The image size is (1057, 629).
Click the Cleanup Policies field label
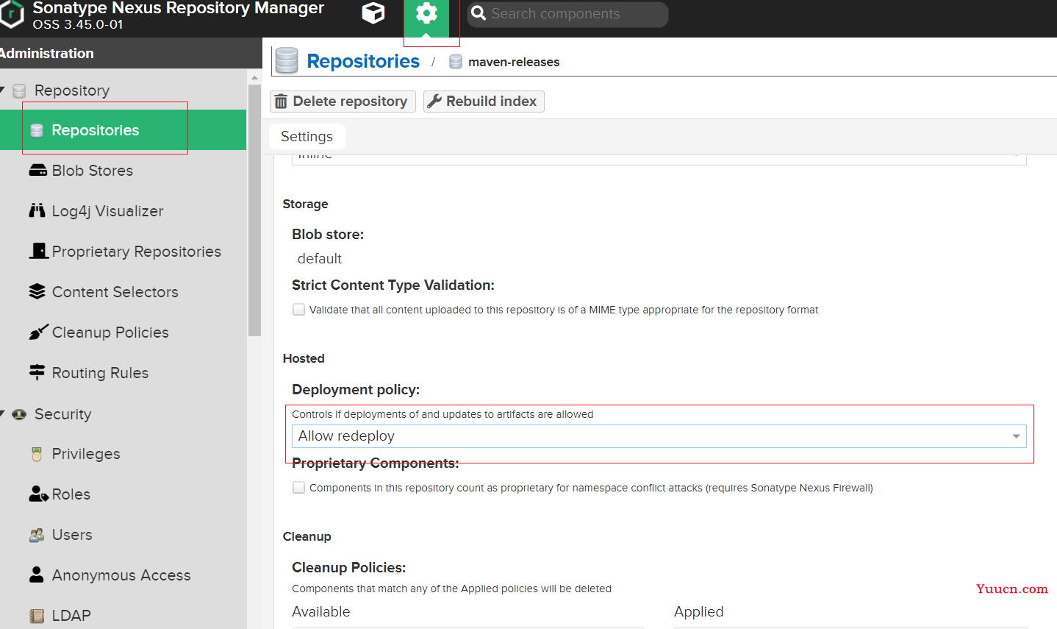click(x=348, y=567)
